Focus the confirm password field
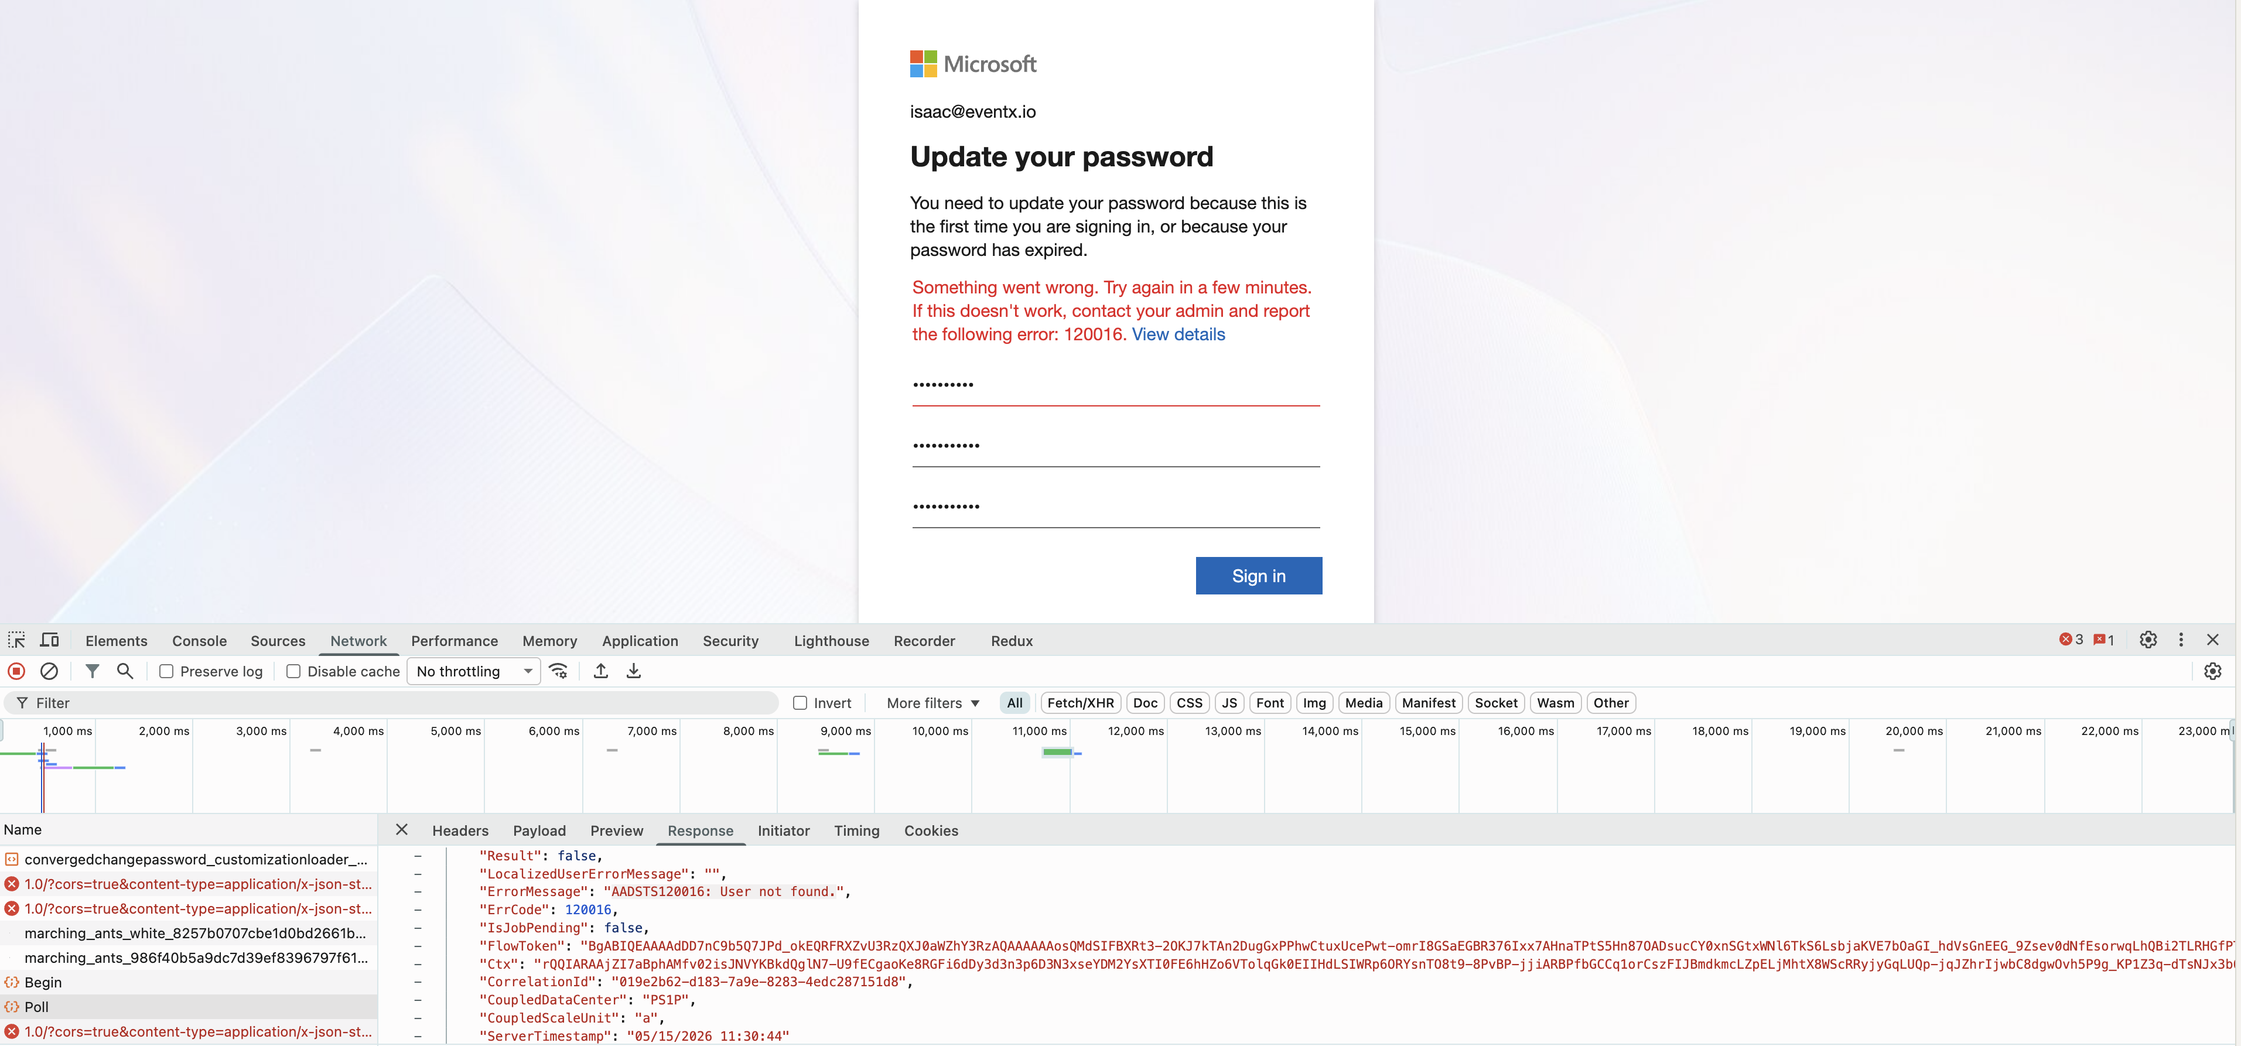 pos(1116,507)
